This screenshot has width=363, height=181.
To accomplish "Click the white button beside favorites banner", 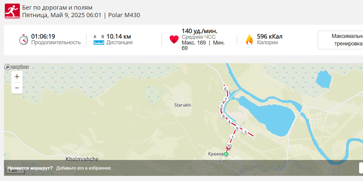I will pyautogui.click(x=361, y=168).
